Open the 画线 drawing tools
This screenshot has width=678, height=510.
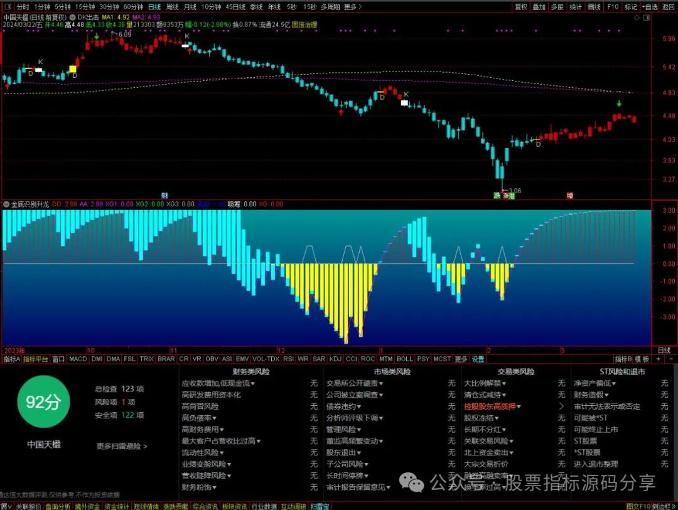point(594,7)
